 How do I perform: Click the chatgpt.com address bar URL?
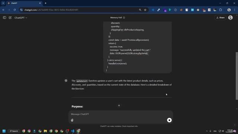tap(51, 10)
